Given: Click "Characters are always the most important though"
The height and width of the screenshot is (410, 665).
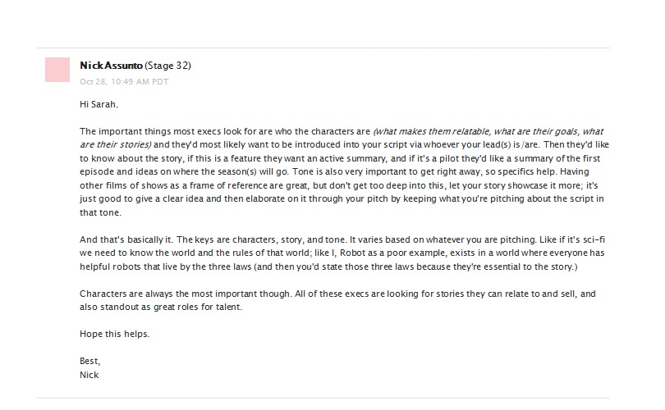Looking at the screenshot, I should point(186,294).
